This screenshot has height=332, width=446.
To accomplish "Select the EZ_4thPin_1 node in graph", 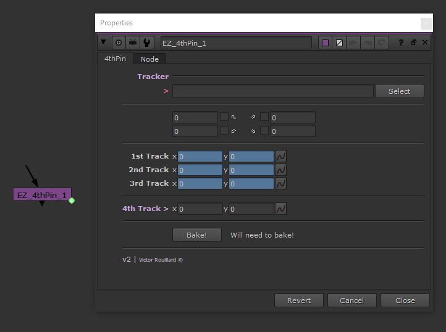I will 42,195.
